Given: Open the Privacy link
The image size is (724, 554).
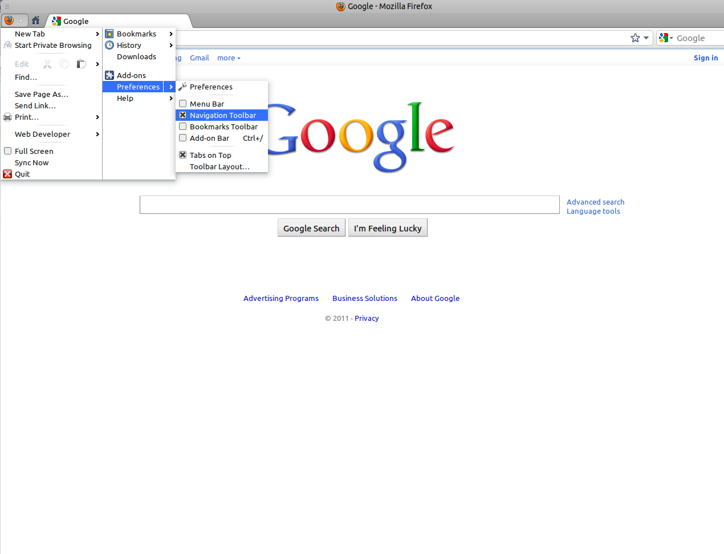Looking at the screenshot, I should pyautogui.click(x=367, y=319).
